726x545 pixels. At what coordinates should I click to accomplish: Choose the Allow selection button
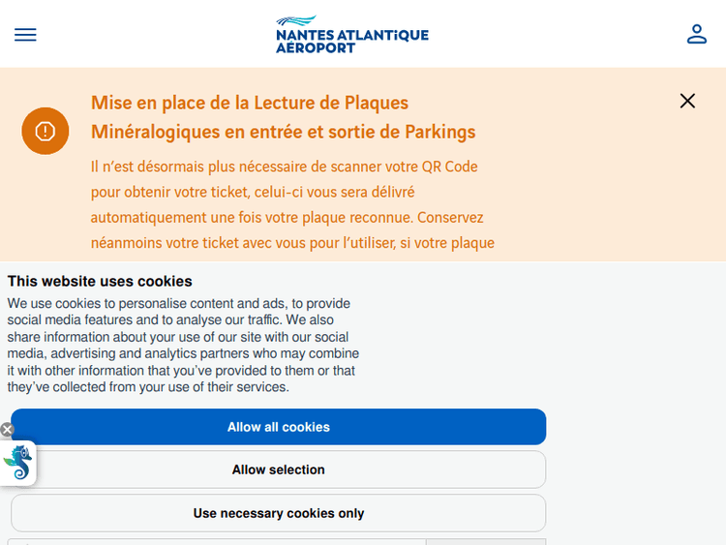[278, 469]
